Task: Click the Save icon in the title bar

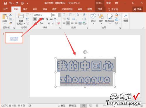Action: coord(5,3)
